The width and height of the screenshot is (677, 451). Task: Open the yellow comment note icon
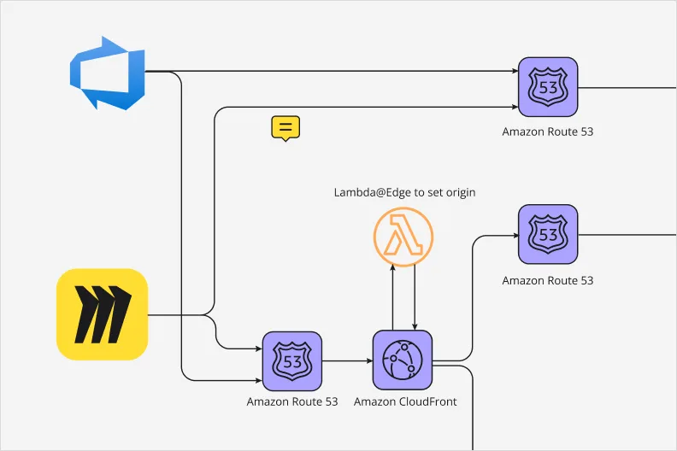pyautogui.click(x=286, y=128)
